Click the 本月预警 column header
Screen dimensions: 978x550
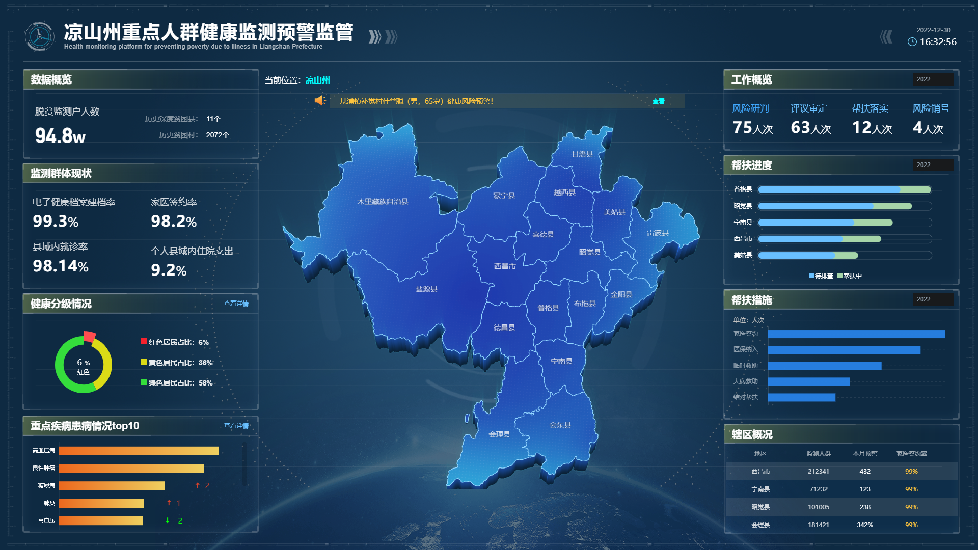(865, 453)
